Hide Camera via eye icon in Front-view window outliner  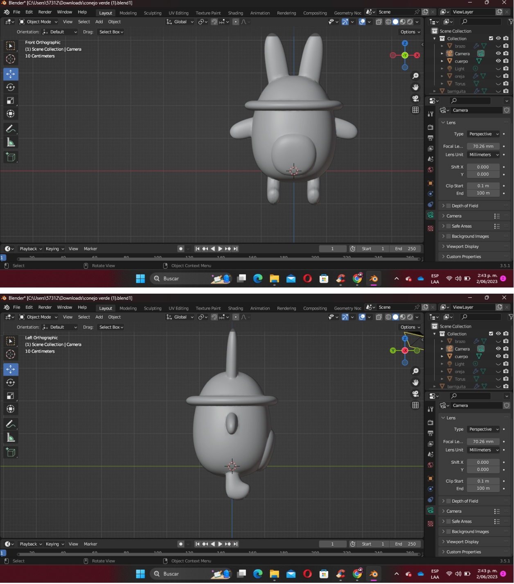pos(498,54)
